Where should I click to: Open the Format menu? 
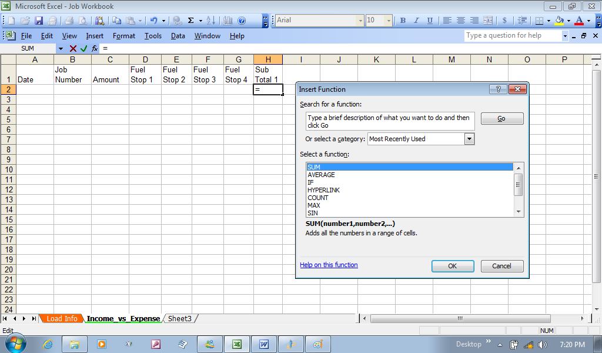point(124,36)
